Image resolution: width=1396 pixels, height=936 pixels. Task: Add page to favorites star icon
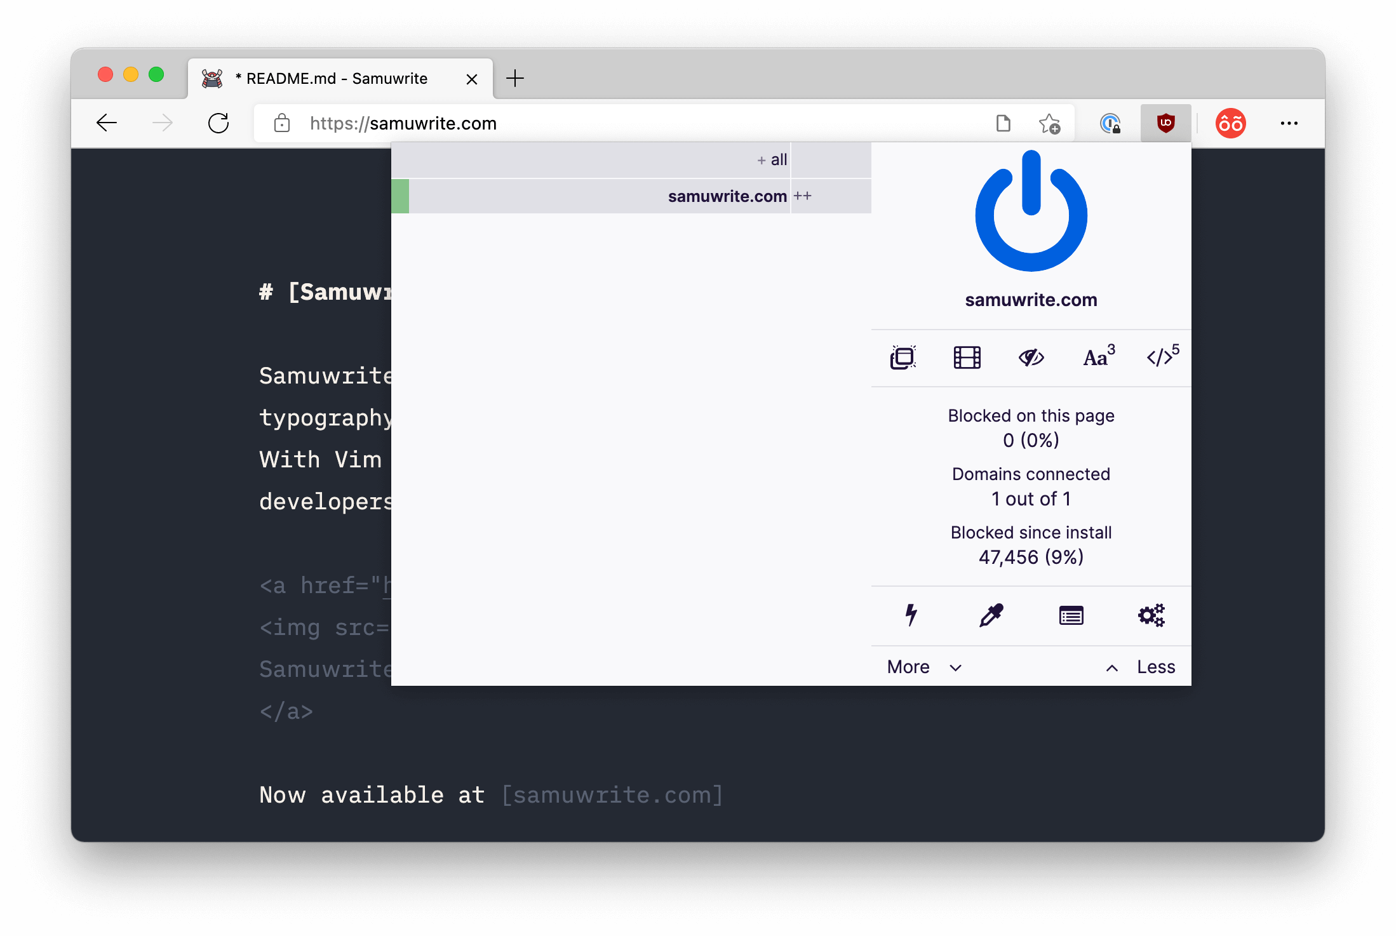(1049, 123)
